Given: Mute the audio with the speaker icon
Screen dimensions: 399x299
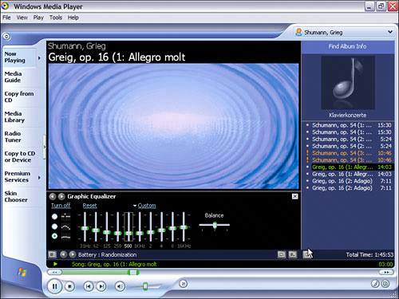Looking at the screenshot, I should pos(120,286).
